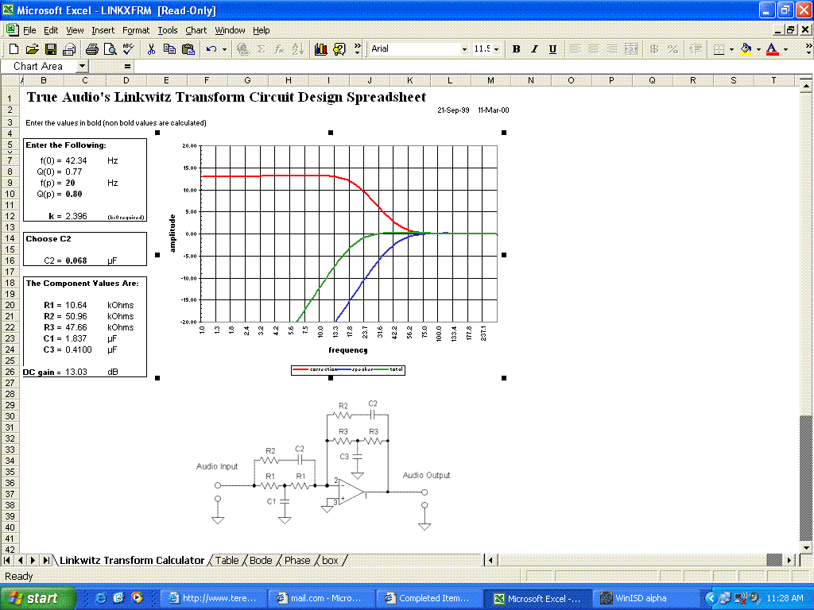Open the Undo history dropdown arrow
Viewport: 814px width, 610px height.
pyautogui.click(x=224, y=49)
